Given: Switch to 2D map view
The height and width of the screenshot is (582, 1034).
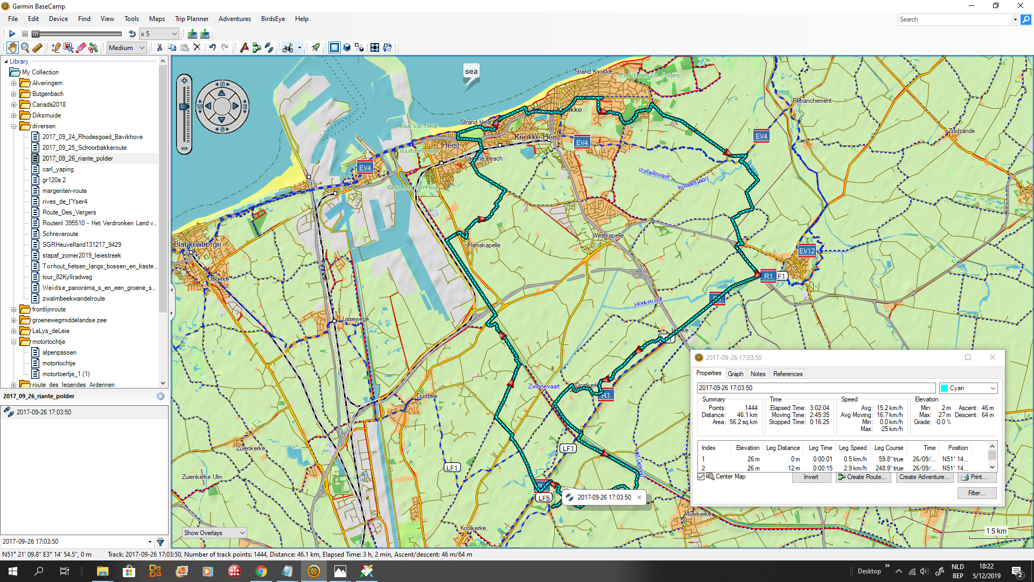Looking at the screenshot, I should [x=334, y=48].
